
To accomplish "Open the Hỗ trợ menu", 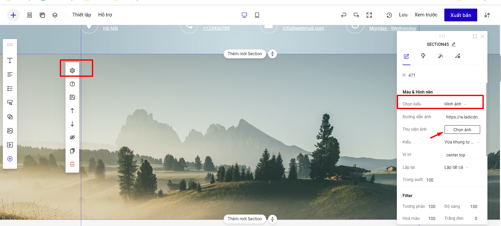I will (105, 15).
